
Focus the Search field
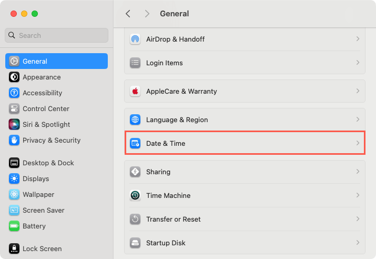[x=57, y=35]
